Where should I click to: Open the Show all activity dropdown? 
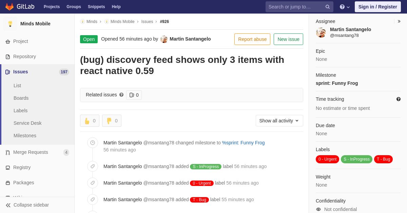279,121
